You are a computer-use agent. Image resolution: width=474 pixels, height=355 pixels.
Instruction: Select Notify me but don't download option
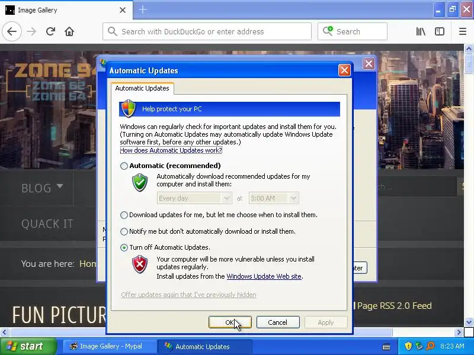[124, 231]
